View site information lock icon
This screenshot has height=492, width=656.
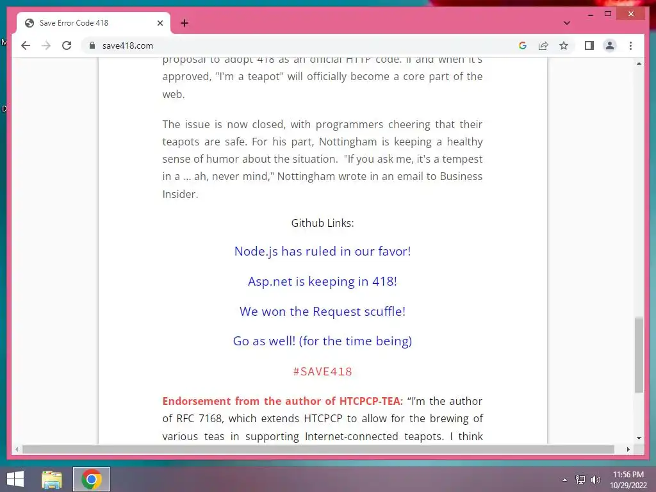(92, 45)
